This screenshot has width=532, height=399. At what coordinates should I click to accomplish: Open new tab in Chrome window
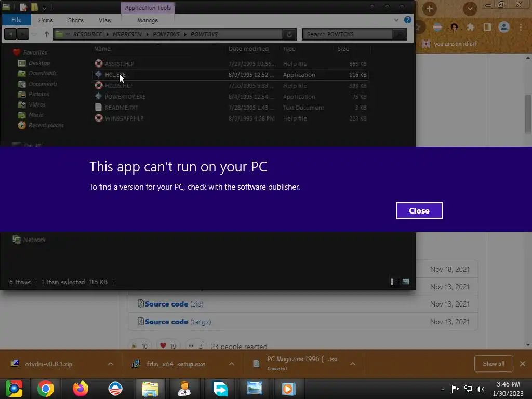pyautogui.click(x=430, y=8)
